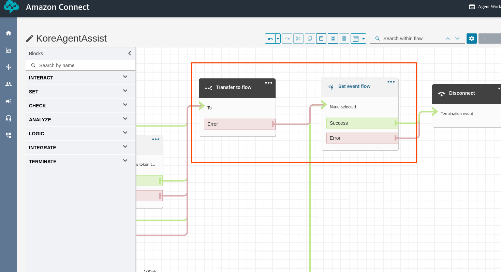Expand the INTEGRATE blocks category
Screen dimensions: 501x272
[x=125, y=147]
